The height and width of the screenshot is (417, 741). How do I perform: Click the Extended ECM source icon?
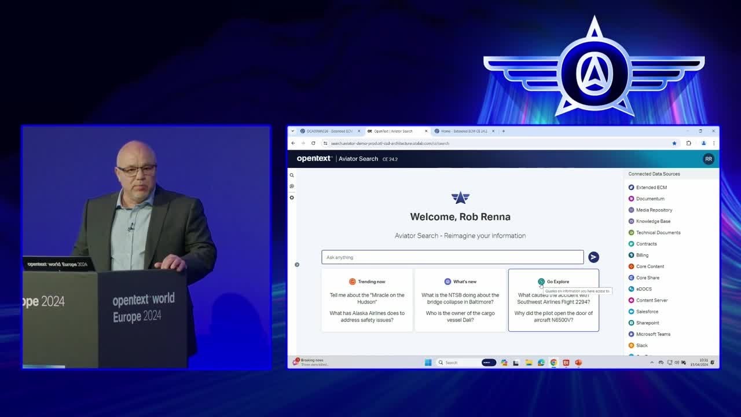631,187
